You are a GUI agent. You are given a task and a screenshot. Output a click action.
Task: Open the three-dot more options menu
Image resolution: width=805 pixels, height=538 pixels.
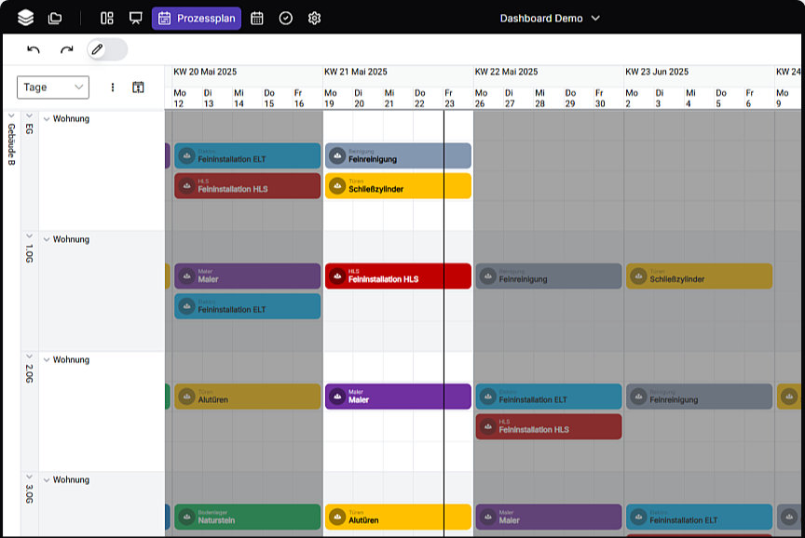click(113, 87)
